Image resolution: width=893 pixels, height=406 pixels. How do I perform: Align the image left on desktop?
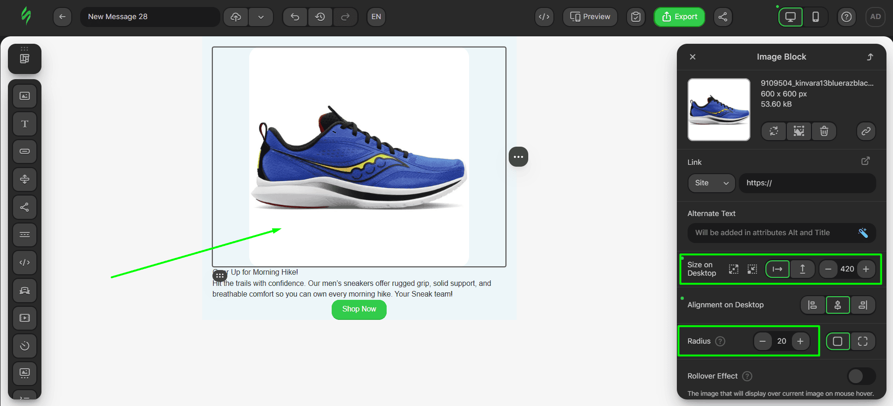(812, 305)
